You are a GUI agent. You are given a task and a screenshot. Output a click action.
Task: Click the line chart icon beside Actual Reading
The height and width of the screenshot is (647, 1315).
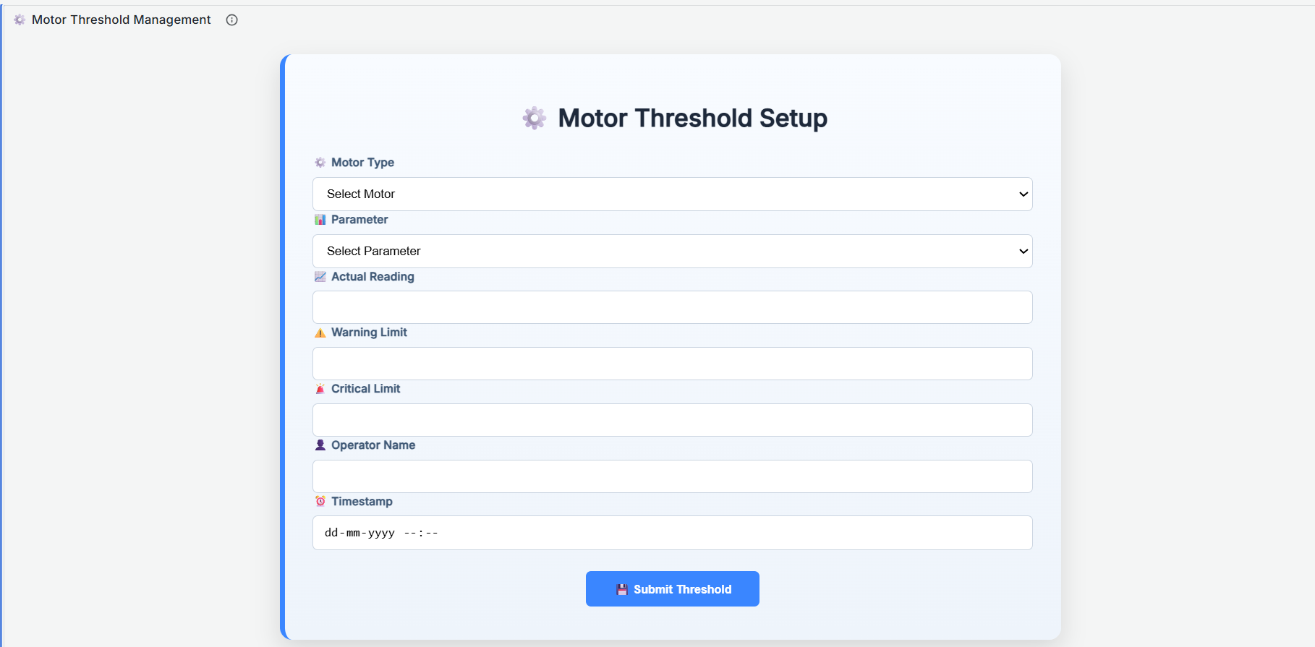tap(320, 277)
